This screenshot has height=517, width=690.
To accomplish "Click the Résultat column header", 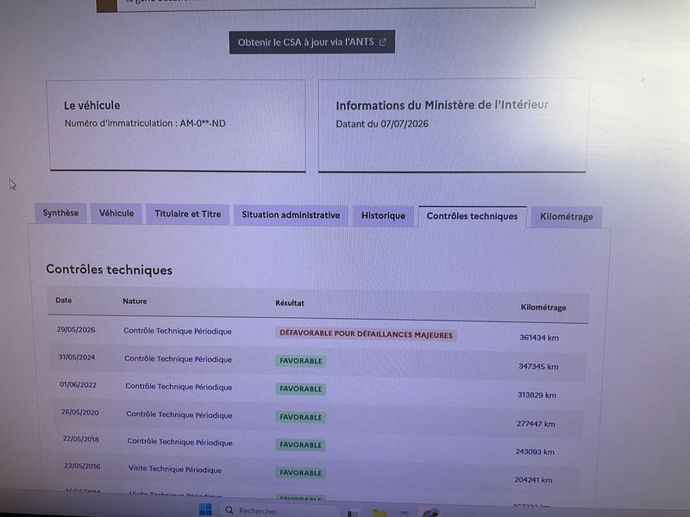I will click(290, 303).
